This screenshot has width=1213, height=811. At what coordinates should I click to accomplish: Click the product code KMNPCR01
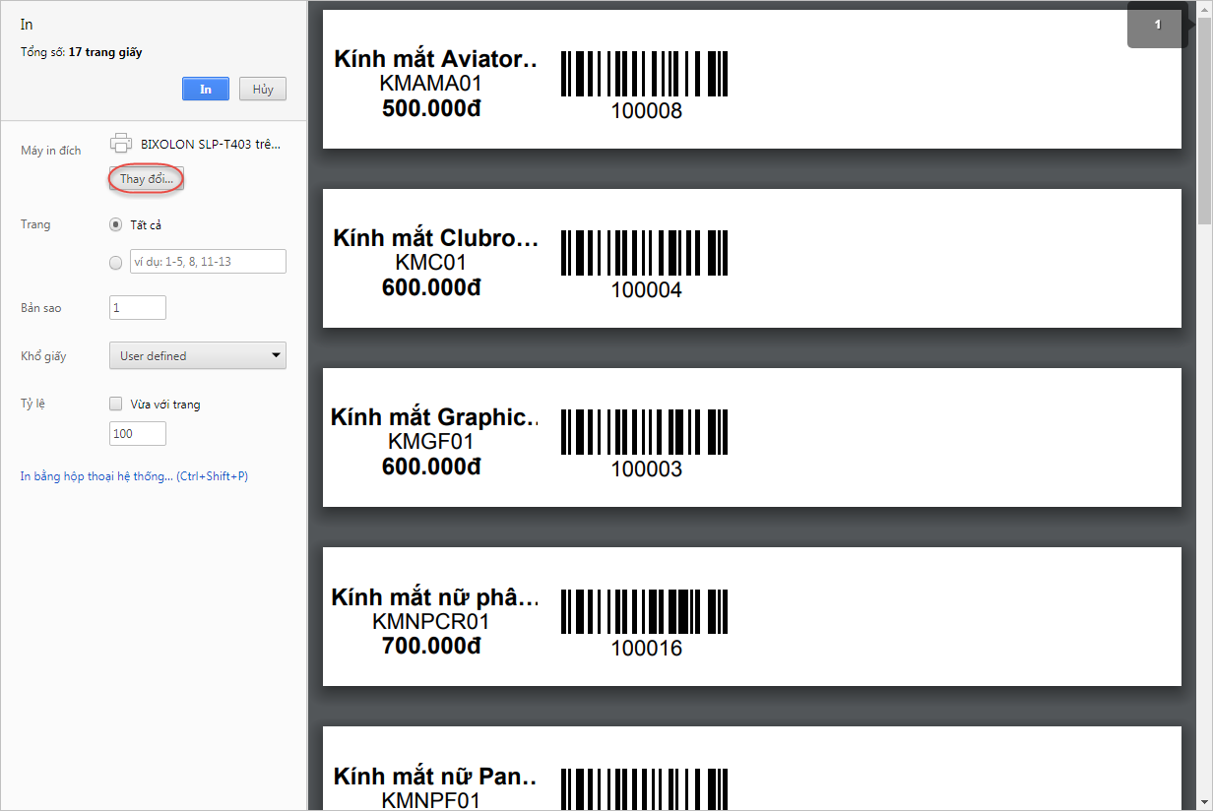[x=431, y=621]
